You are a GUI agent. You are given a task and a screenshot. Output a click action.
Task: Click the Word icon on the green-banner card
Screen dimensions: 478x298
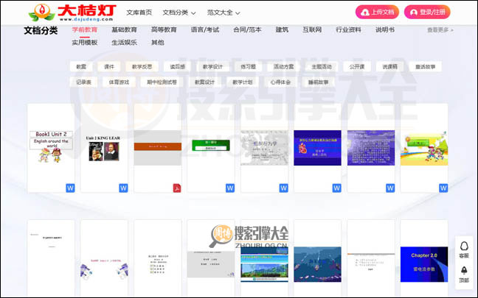point(230,188)
